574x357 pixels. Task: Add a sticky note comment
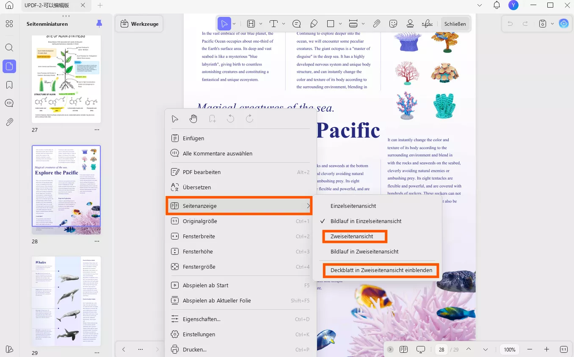[x=296, y=24]
